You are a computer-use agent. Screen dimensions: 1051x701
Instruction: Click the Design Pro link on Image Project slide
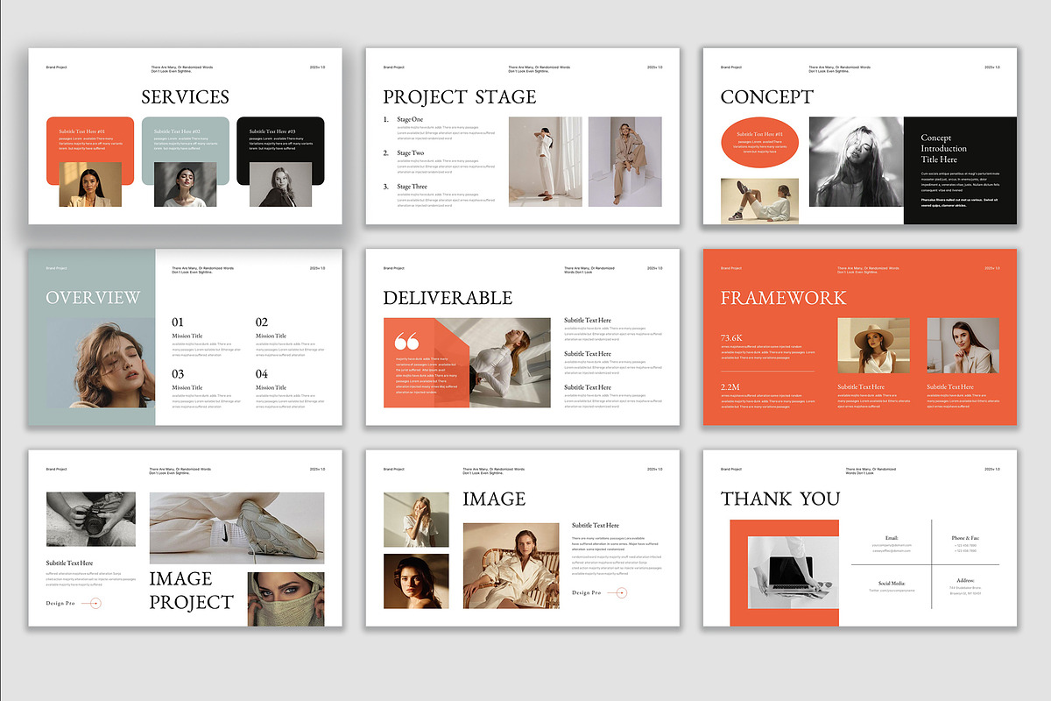pyautogui.click(x=60, y=603)
